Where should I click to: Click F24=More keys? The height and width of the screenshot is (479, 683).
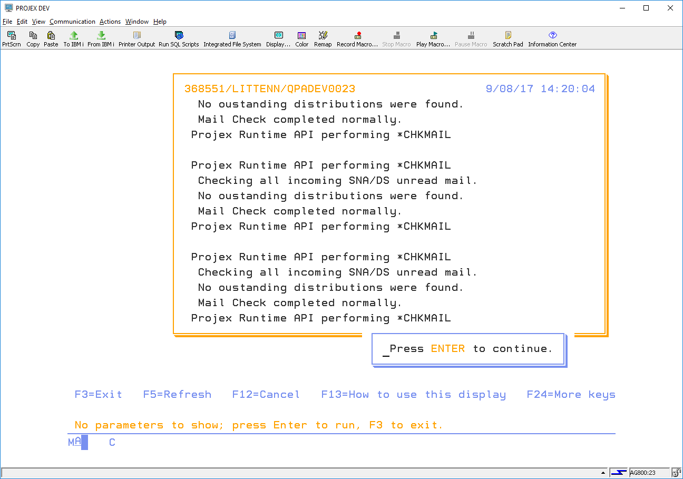pos(571,395)
